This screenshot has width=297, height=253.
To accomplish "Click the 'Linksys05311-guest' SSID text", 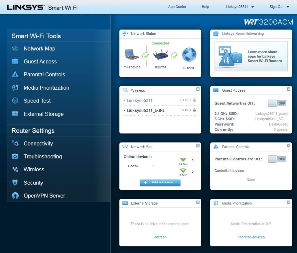I will click(271, 114).
